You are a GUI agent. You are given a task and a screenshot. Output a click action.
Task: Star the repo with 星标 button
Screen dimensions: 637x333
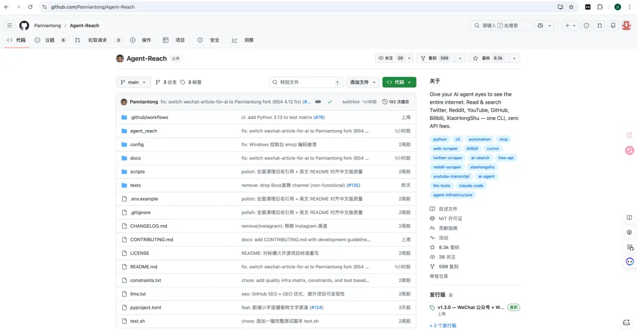tap(489, 58)
